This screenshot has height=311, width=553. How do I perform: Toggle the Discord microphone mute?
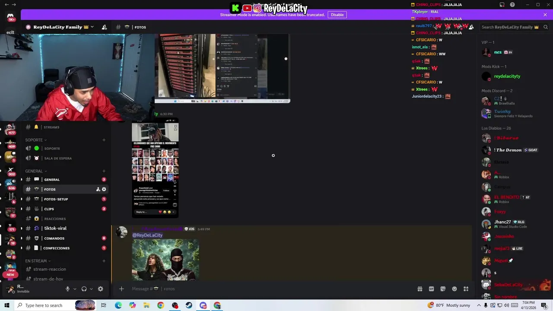(67, 289)
